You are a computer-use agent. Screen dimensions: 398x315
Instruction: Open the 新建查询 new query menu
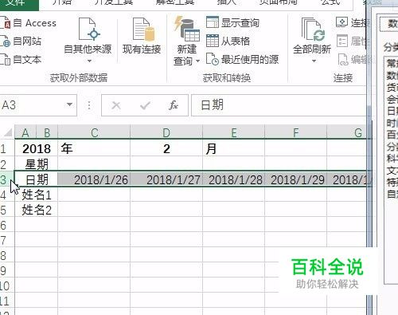click(x=186, y=41)
